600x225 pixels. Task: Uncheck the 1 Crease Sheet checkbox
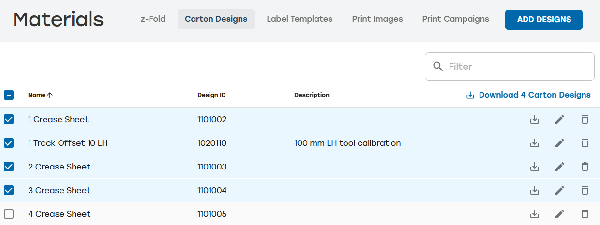tap(9, 119)
